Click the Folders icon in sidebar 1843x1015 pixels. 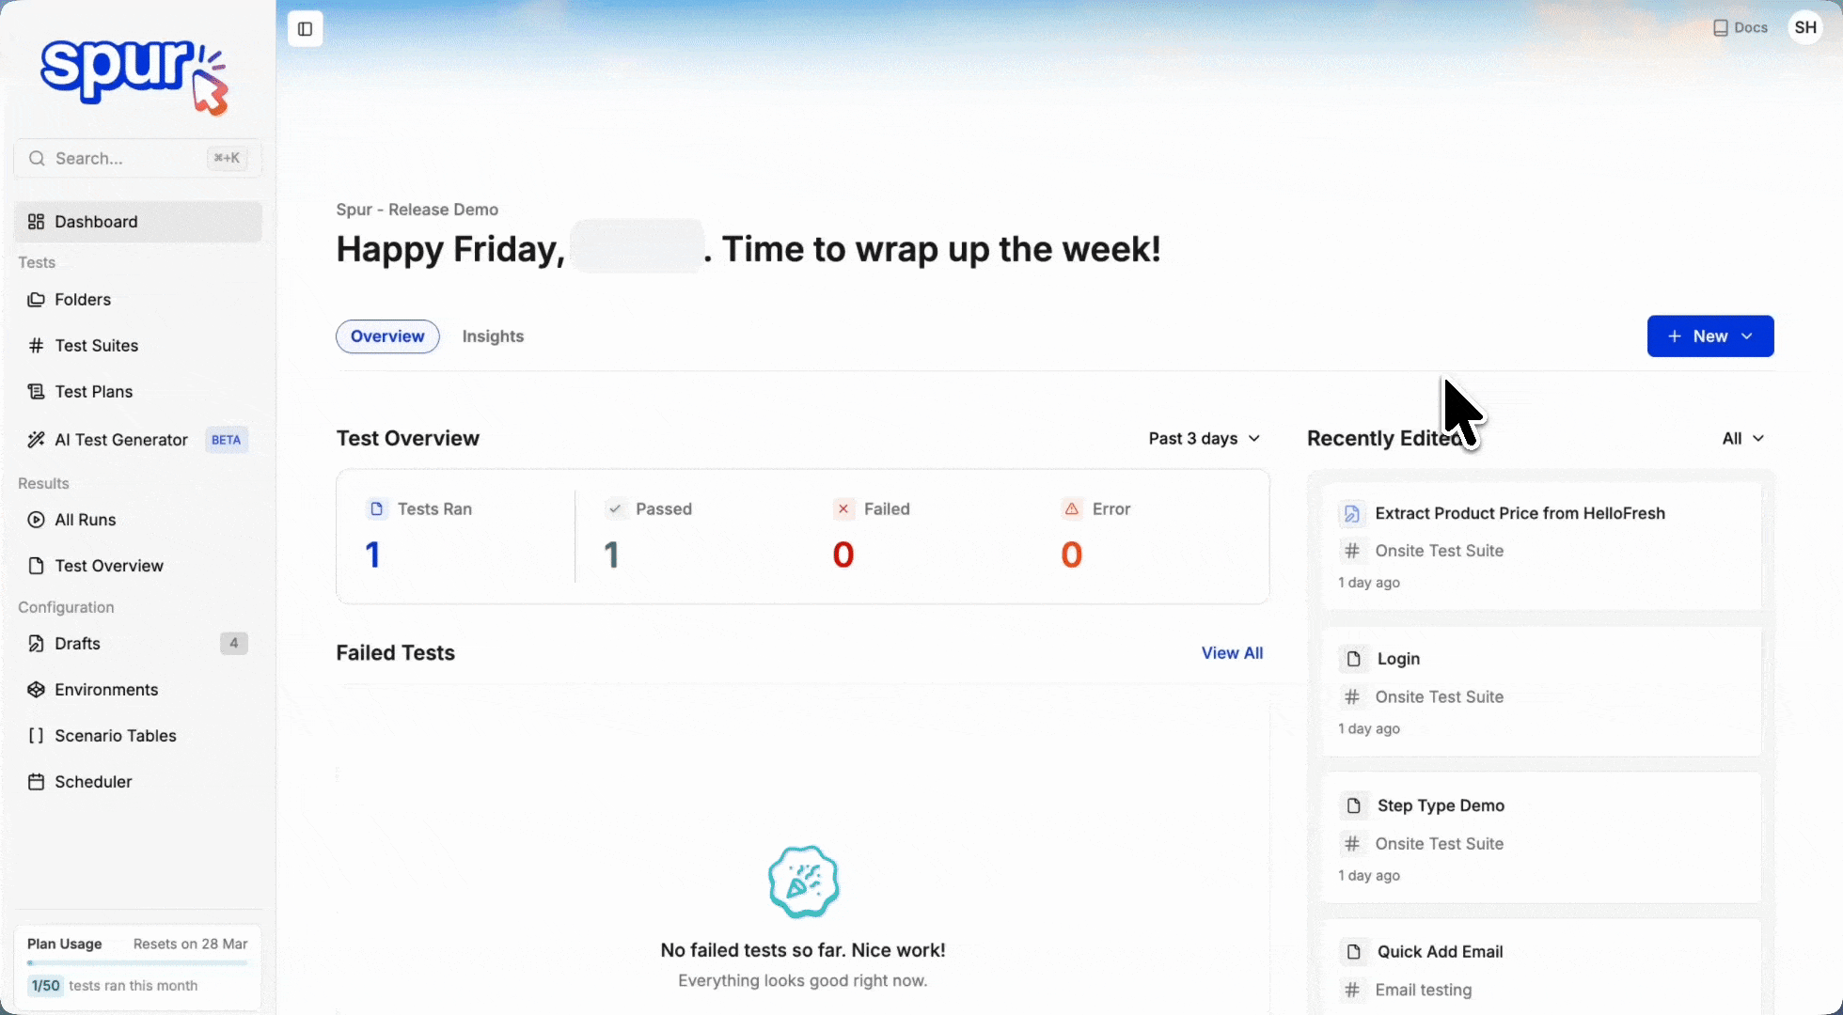[36, 300]
